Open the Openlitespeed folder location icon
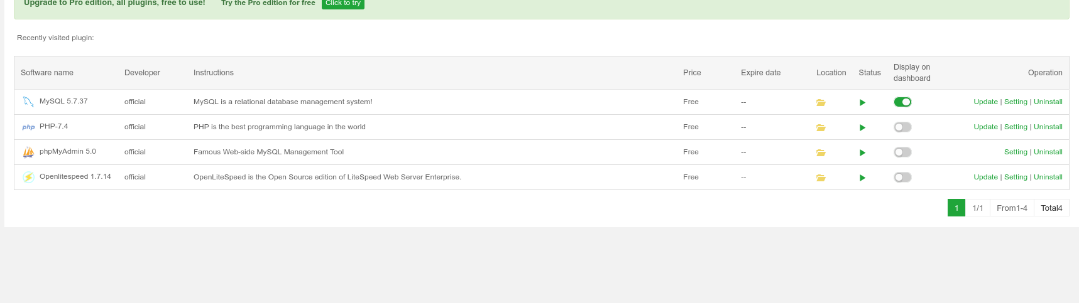Viewport: 1079px width, 303px height. [821, 178]
